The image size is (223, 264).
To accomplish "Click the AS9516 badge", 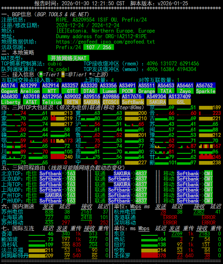I will (x=92, y=96).
